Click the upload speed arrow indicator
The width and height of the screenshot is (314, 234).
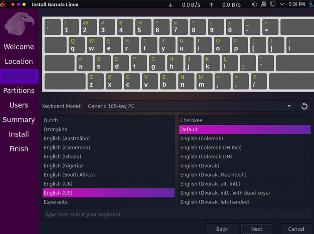(x=211, y=5)
